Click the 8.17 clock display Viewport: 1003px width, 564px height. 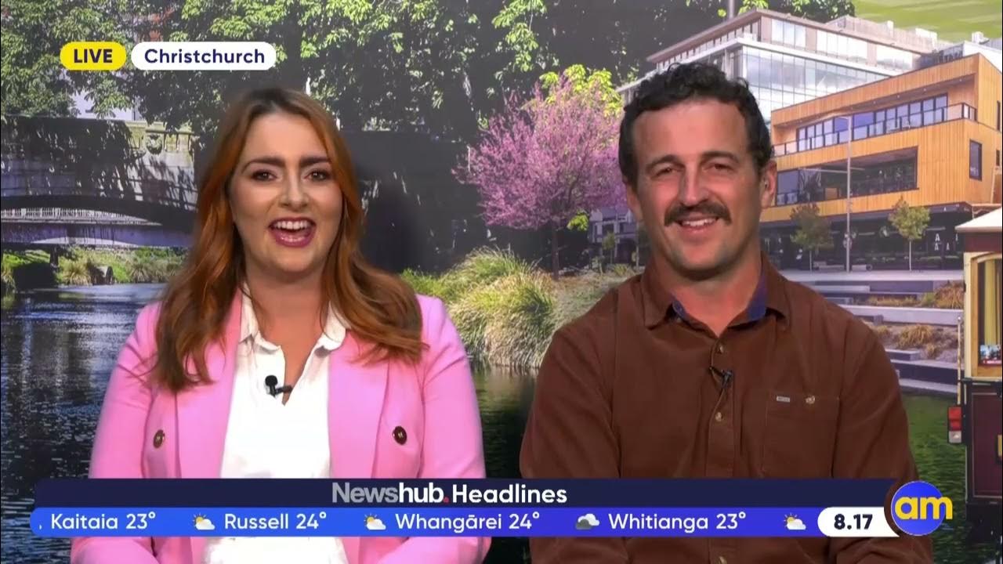[x=853, y=522]
